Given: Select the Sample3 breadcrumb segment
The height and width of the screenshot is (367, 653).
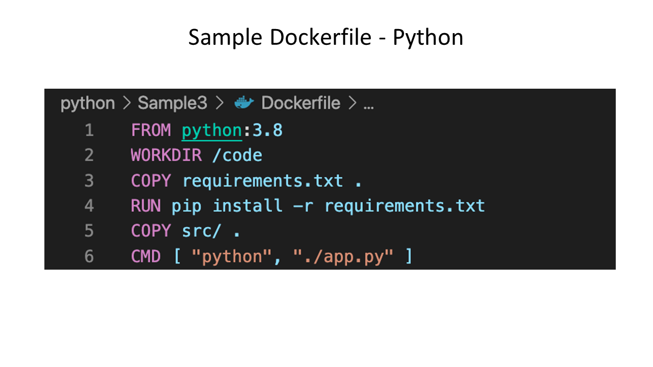Looking at the screenshot, I should pyautogui.click(x=172, y=103).
